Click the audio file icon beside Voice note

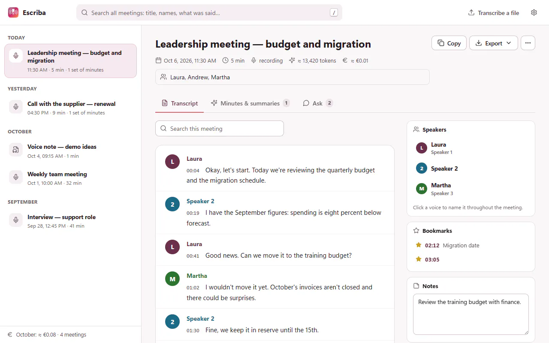coord(16,150)
